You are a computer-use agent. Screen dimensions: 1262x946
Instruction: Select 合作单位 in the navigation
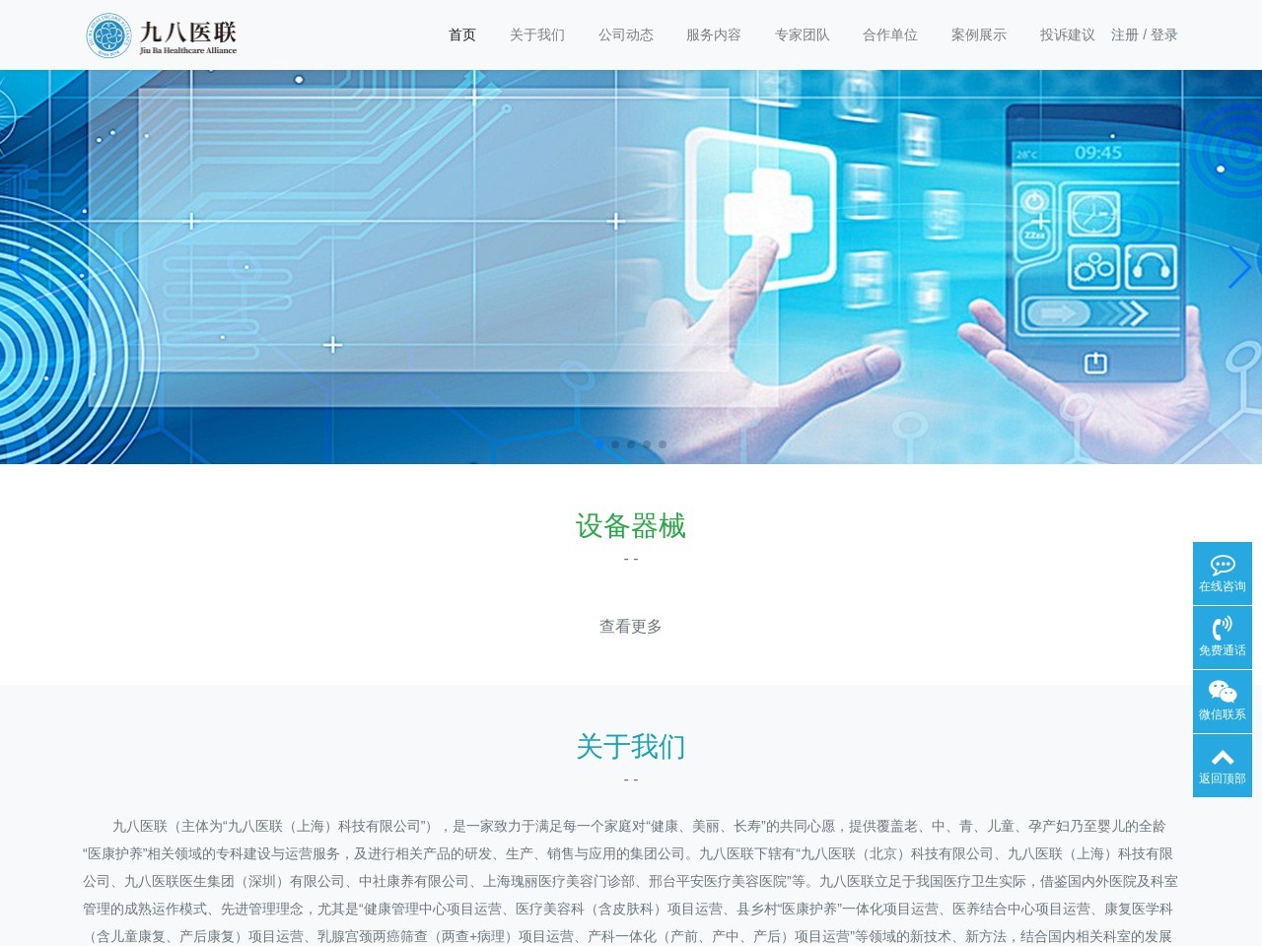point(890,34)
